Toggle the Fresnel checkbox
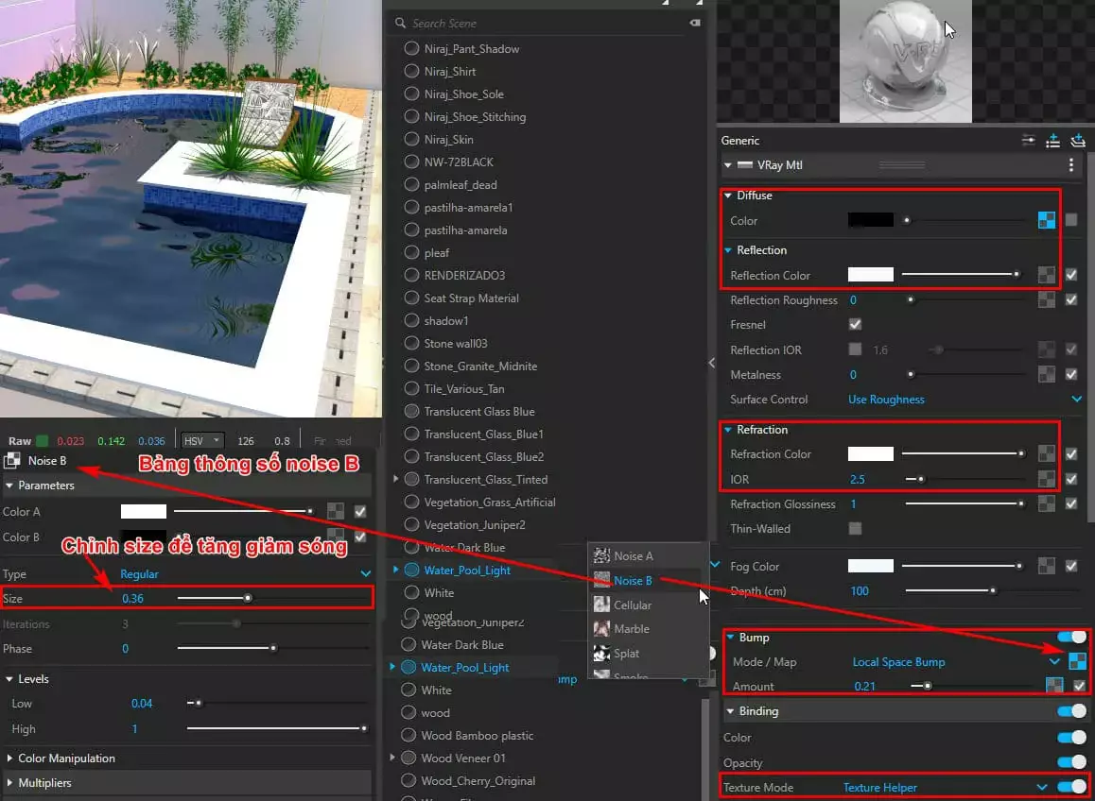The width and height of the screenshot is (1095, 801). point(855,324)
